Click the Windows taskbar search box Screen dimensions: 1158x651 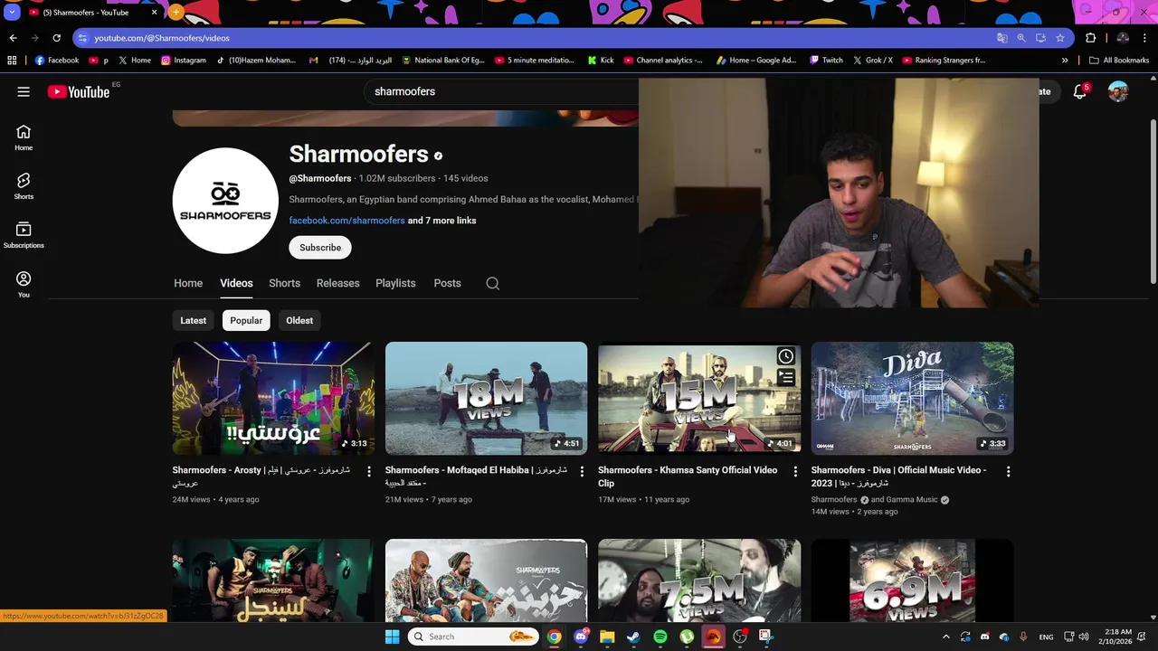tap(473, 637)
